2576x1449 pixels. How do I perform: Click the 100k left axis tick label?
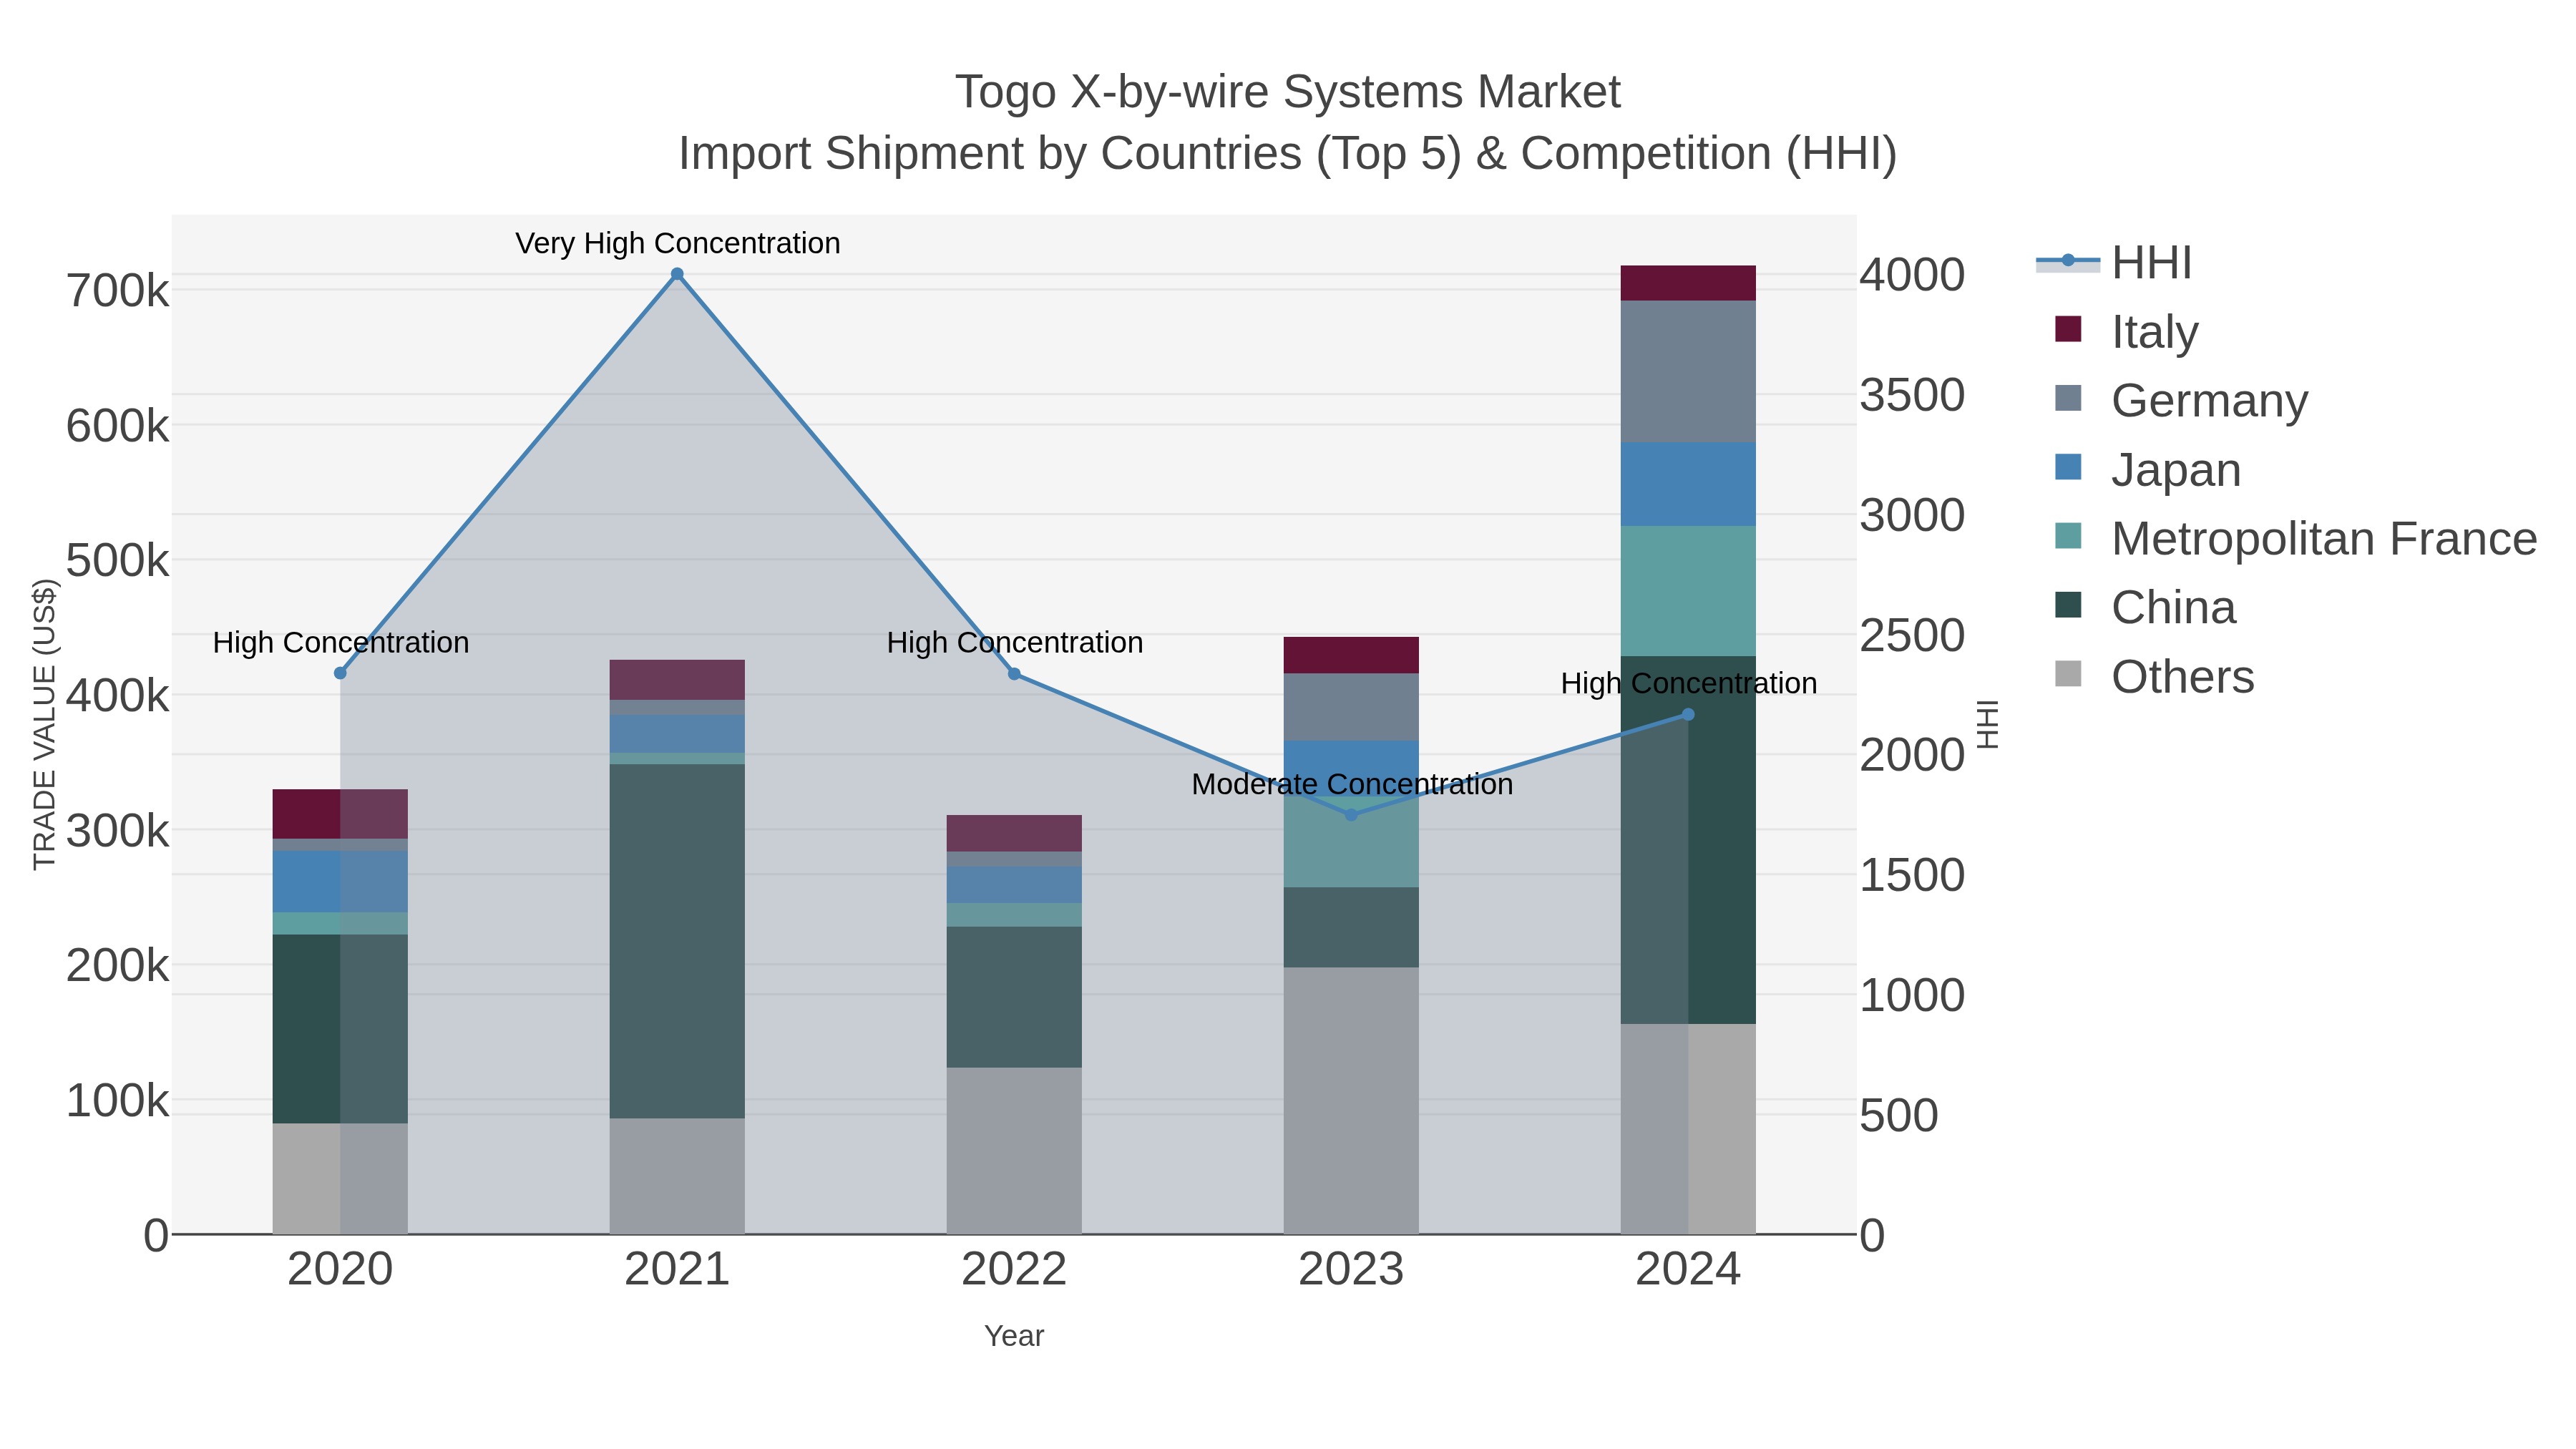click(x=118, y=1100)
